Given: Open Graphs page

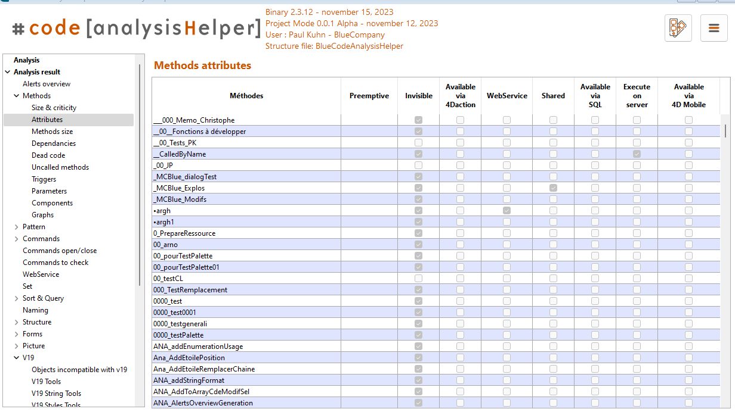Looking at the screenshot, I should (42, 215).
